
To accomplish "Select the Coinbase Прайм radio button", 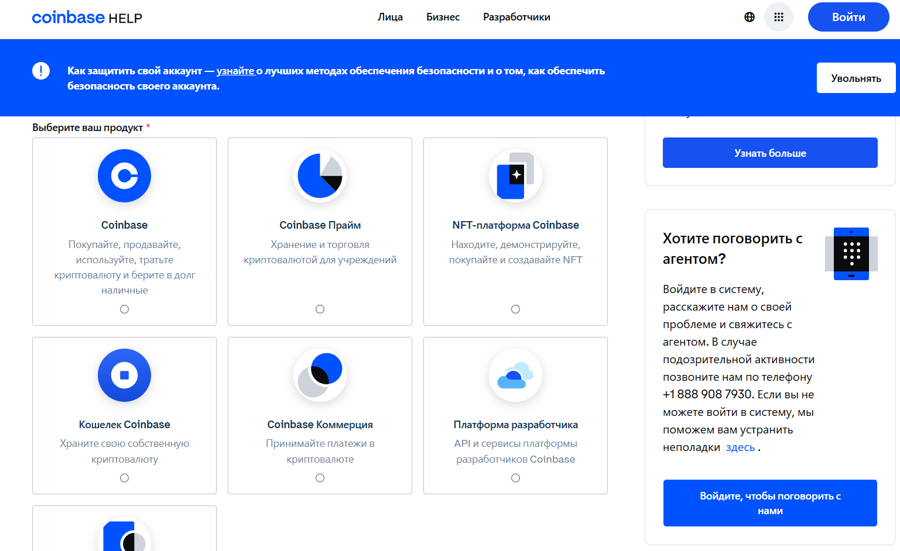I will pos(320,309).
